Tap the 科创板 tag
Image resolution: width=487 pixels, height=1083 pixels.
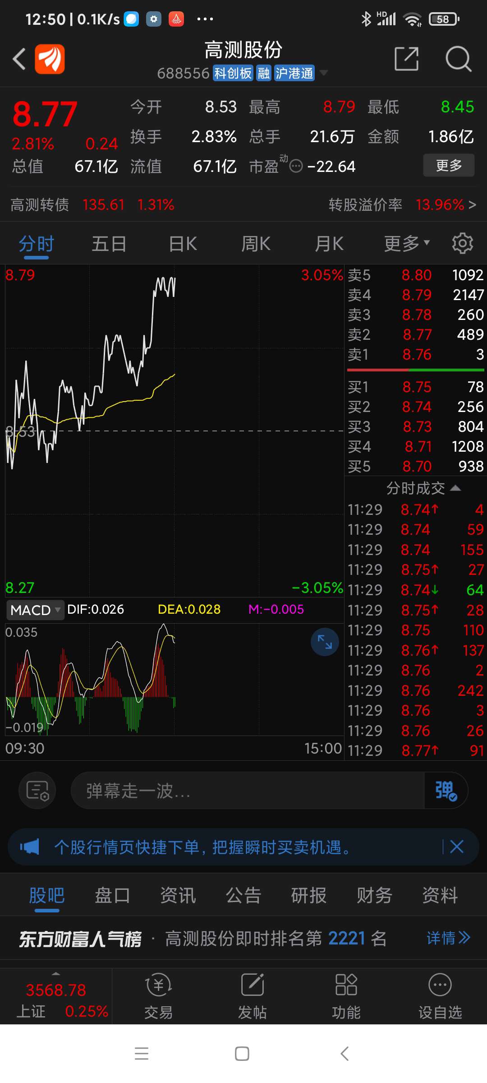coord(233,73)
